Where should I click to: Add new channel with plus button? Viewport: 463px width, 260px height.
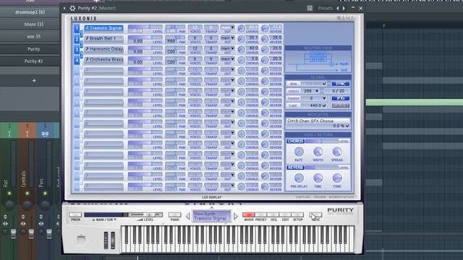point(34,80)
